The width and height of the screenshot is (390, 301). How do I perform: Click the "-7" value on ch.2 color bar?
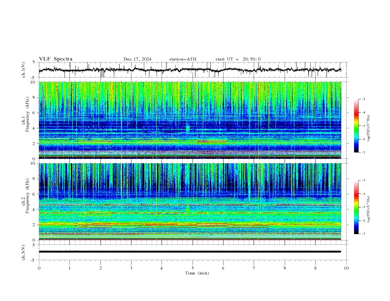point(363,234)
